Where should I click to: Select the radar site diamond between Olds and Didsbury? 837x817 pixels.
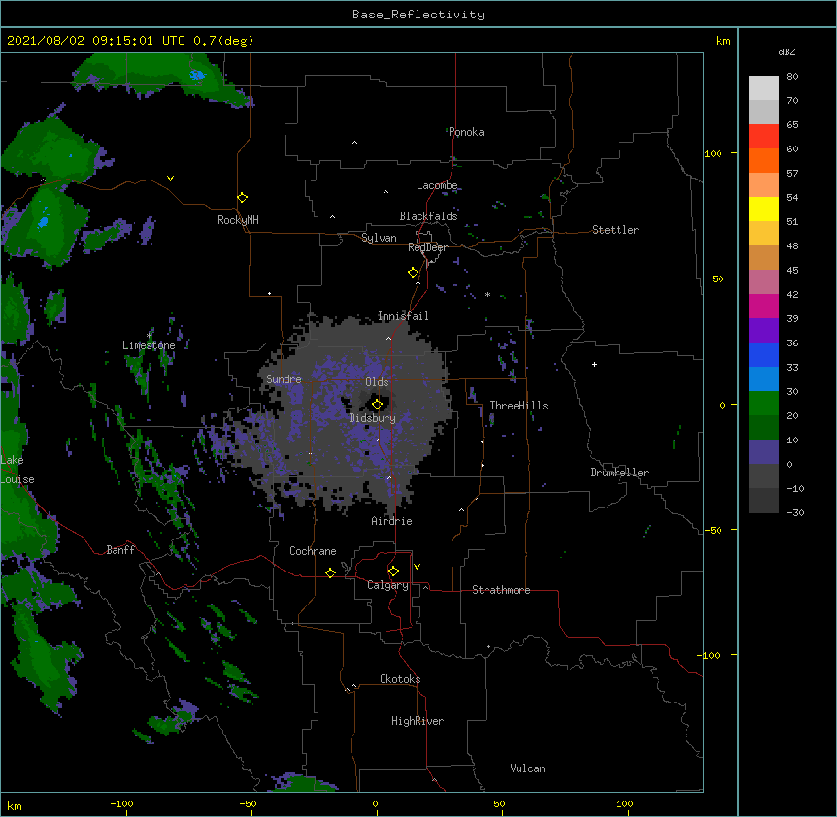click(x=377, y=405)
